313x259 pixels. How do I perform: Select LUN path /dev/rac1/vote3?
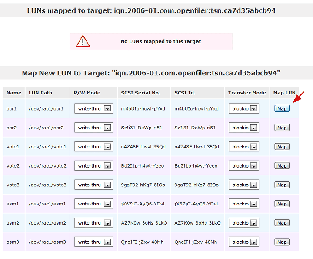(x=47, y=185)
